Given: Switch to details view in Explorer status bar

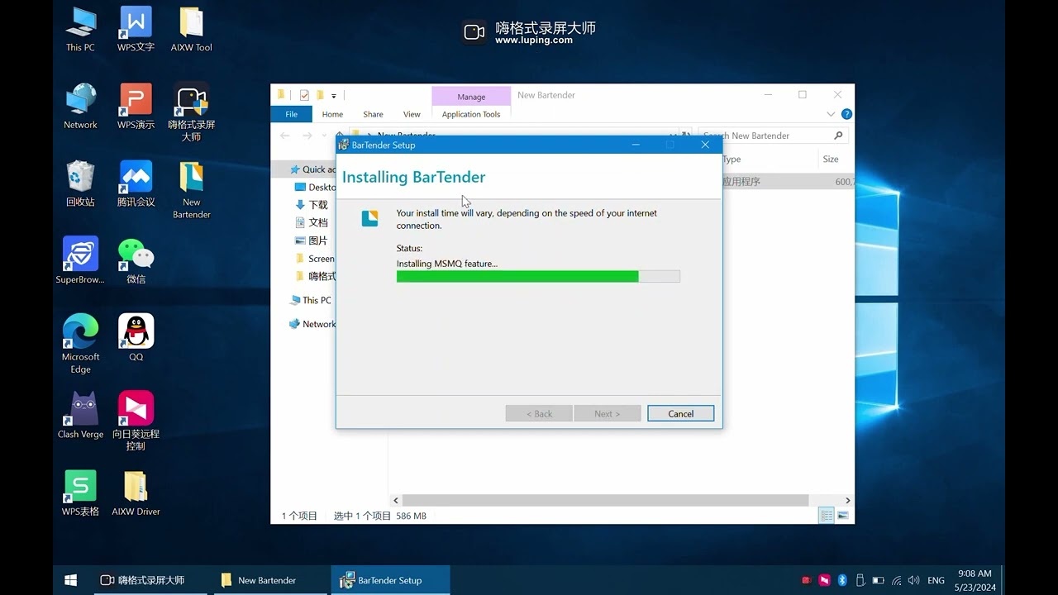Looking at the screenshot, I should click(x=826, y=516).
